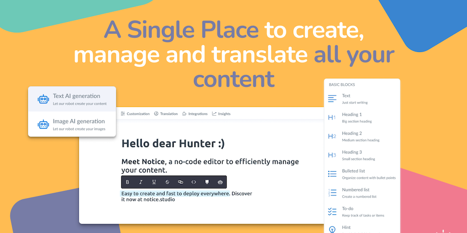This screenshot has height=233, width=467.
Task: Click 'Keep track of tasks or items'
Action: 363,215
